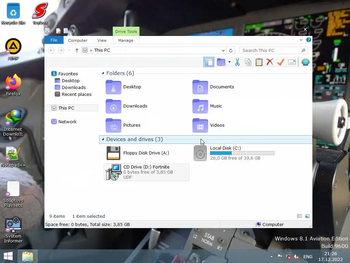The image size is (350, 263).
Task: Toggle the navigation pane layout button
Action: [209, 62]
